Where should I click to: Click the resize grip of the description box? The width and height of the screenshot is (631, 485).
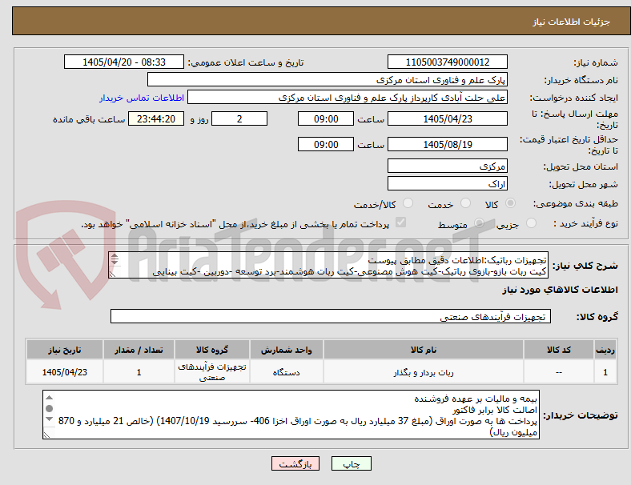coord(113,274)
